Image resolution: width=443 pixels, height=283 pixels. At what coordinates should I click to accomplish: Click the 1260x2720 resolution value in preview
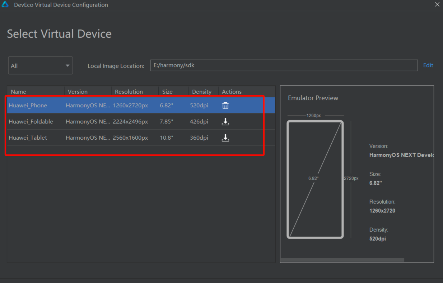(x=382, y=211)
